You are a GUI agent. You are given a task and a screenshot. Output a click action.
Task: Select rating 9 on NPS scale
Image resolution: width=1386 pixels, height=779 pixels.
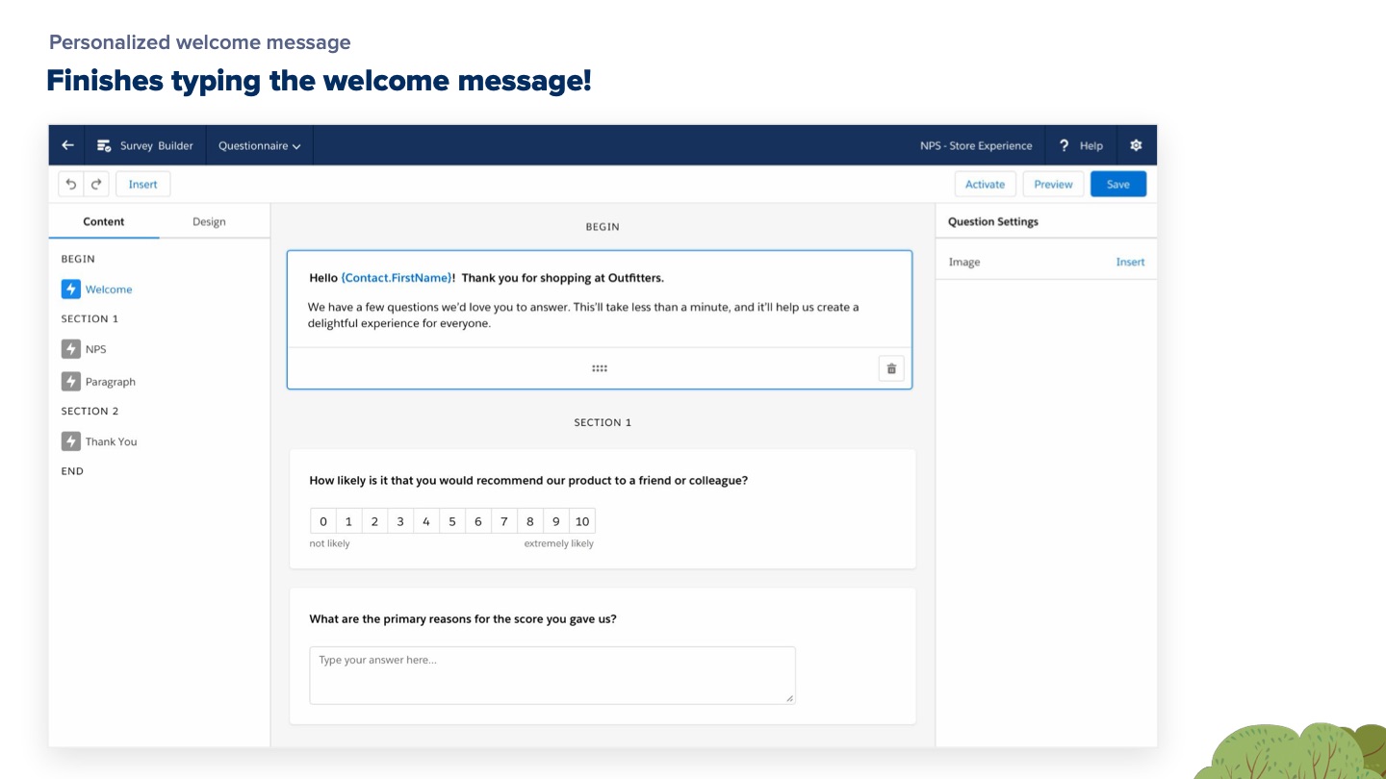(x=556, y=521)
